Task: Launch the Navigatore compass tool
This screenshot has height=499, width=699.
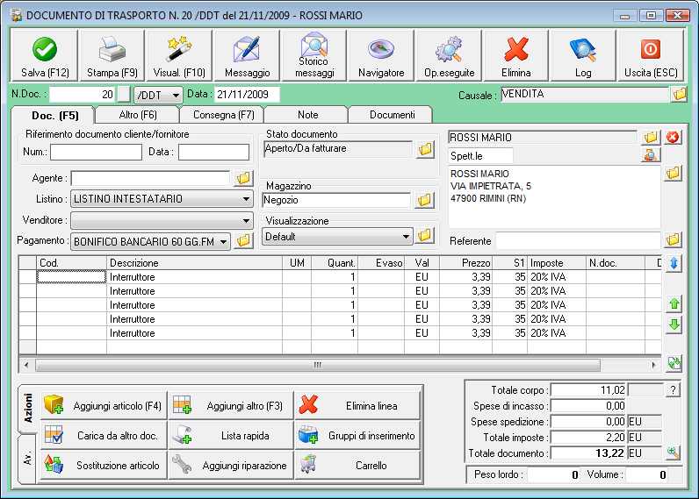Action: [x=381, y=55]
